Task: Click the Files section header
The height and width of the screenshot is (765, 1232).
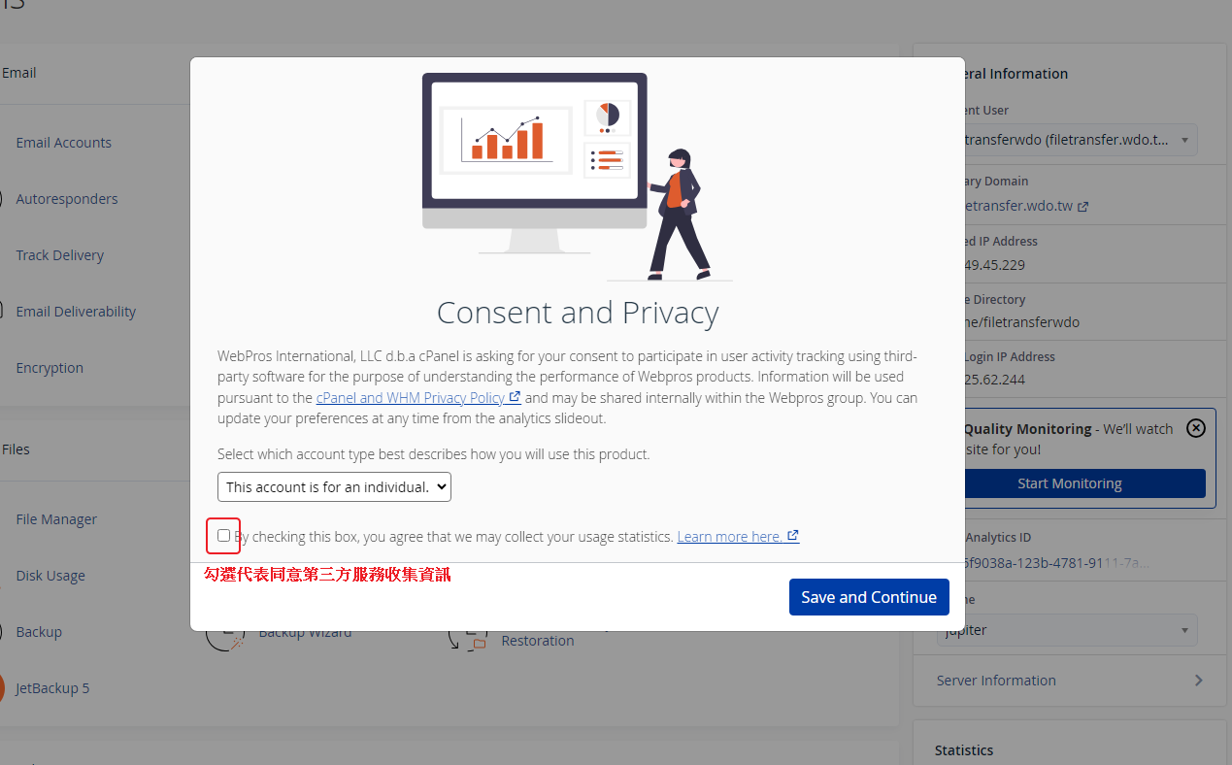Action: 17,449
